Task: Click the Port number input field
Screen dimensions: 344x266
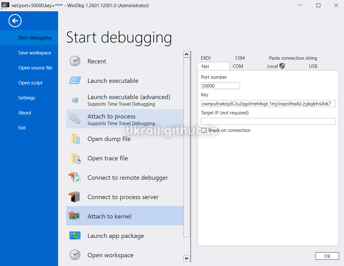Action: [220, 86]
